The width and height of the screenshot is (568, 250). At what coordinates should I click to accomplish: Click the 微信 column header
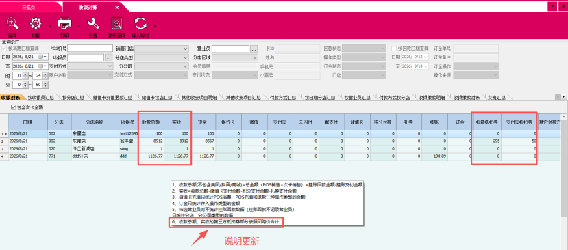coord(255,122)
